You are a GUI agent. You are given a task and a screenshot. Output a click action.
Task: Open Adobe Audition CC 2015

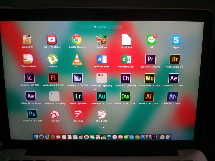coord(102,97)
